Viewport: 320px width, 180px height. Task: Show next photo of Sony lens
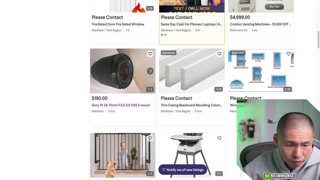[150, 71]
